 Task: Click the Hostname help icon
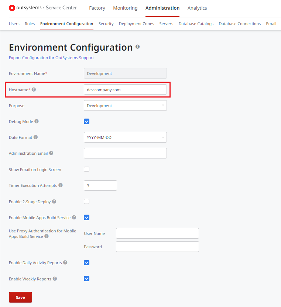[33, 89]
